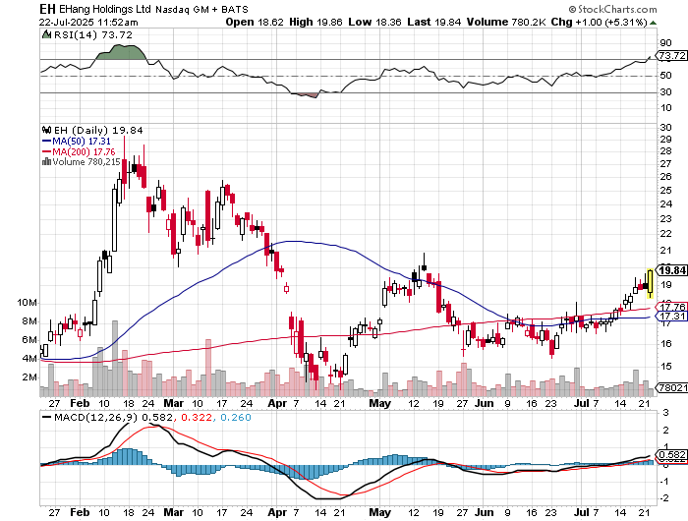This screenshot has height=521, width=688.
Task: Click the RSI(14) 73.72 legend label
Action: point(92,34)
